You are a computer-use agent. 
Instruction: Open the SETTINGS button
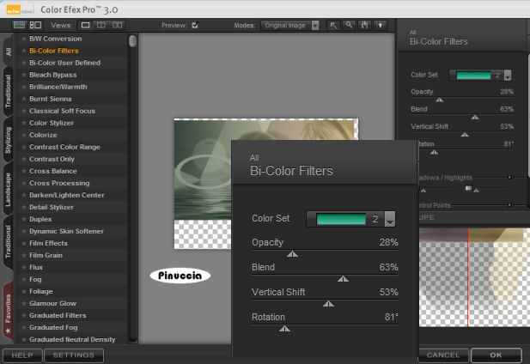74,355
